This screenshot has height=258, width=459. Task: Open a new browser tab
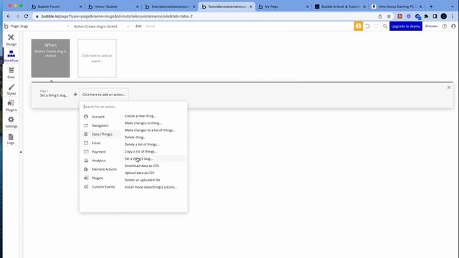tap(431, 6)
